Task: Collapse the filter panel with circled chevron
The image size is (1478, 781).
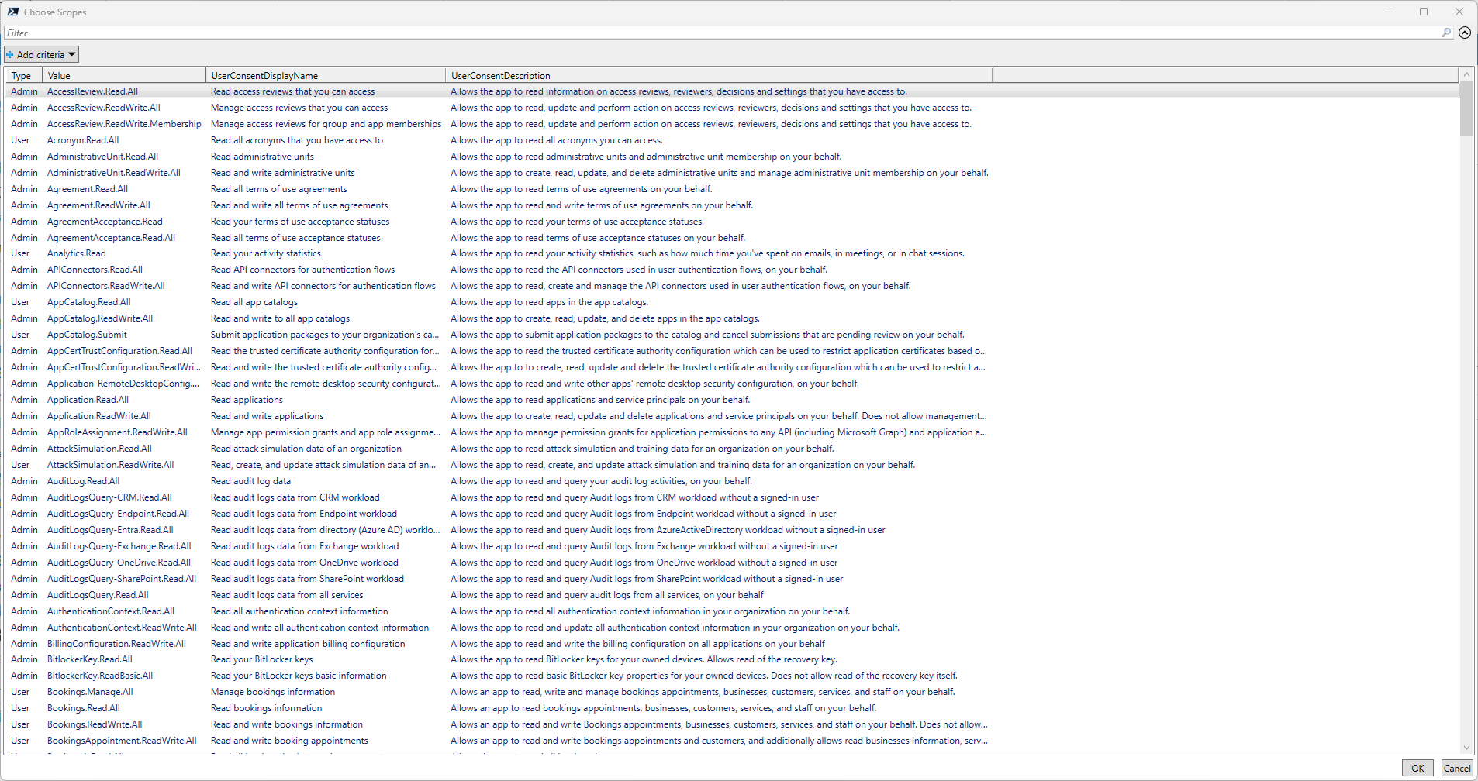Action: (1465, 33)
